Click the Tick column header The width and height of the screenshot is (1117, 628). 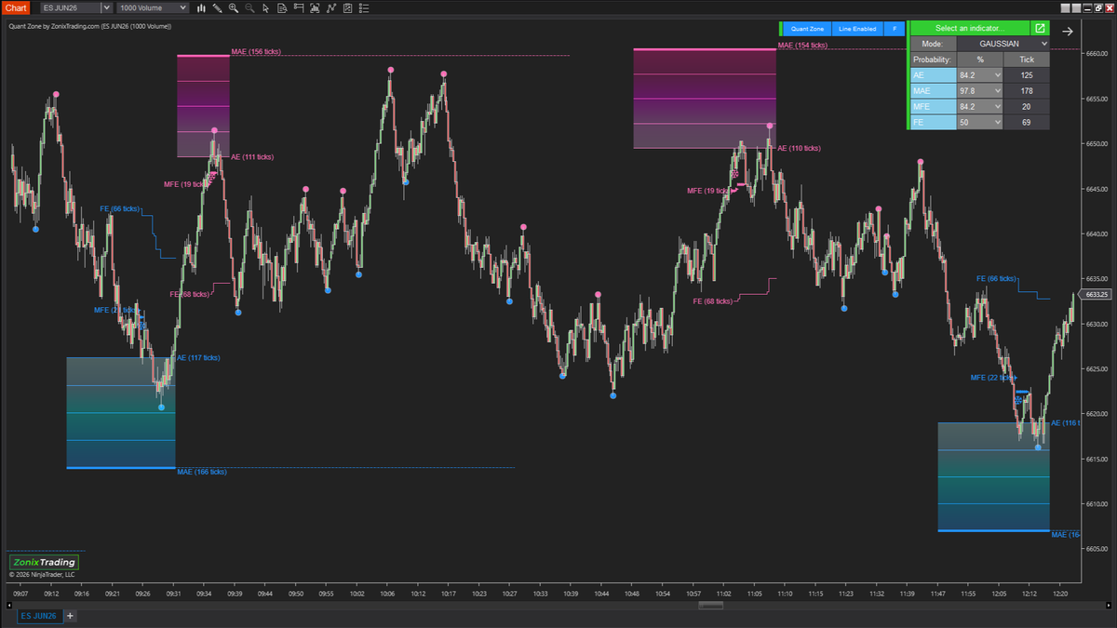(x=1028, y=60)
